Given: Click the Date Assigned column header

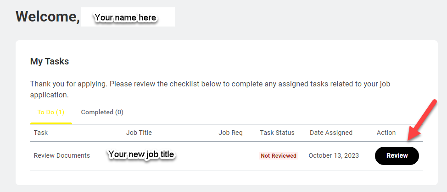Looking at the screenshot, I should [331, 133].
